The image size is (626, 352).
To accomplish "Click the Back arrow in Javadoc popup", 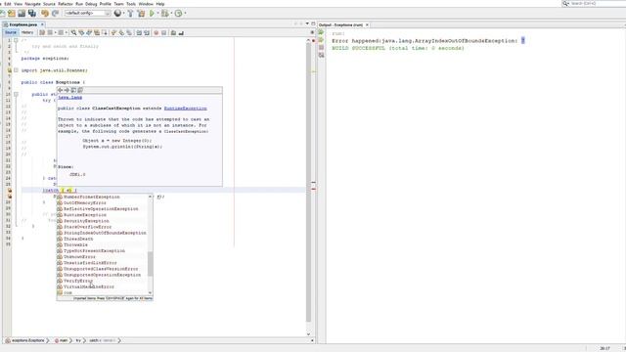I will coord(61,90).
